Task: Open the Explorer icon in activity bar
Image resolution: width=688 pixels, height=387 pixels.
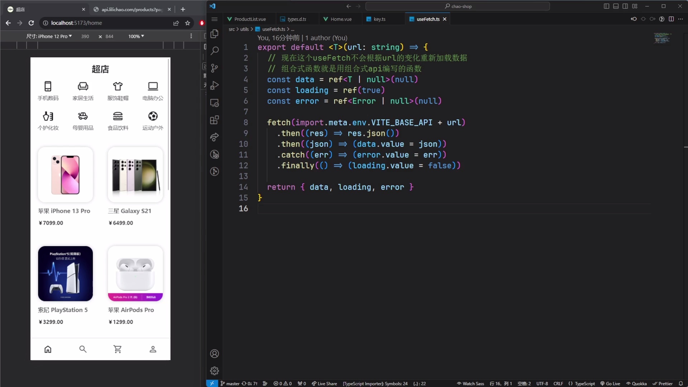Action: click(214, 34)
